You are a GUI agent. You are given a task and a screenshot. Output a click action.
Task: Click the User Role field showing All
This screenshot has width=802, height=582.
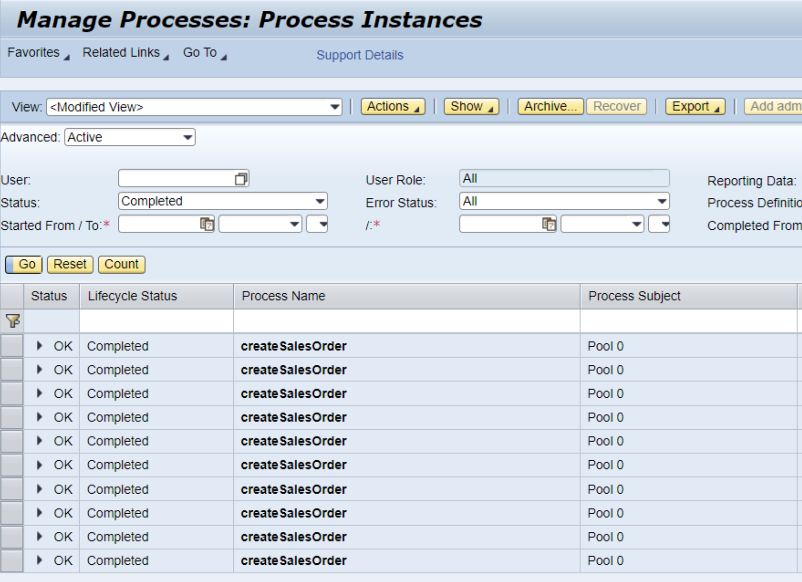[x=564, y=178]
